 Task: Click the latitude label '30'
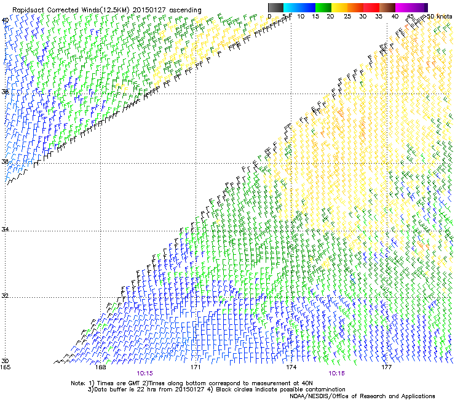pyautogui.click(x=5, y=361)
